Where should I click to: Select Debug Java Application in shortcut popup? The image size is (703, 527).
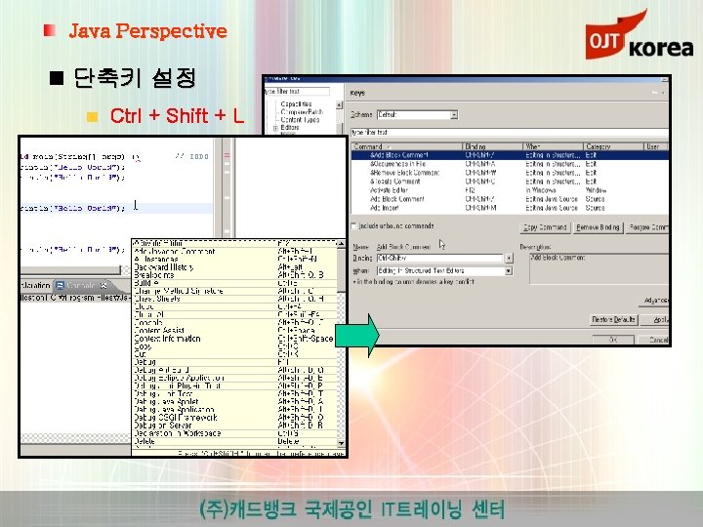click(234, 410)
